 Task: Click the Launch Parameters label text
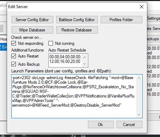tap(61, 71)
